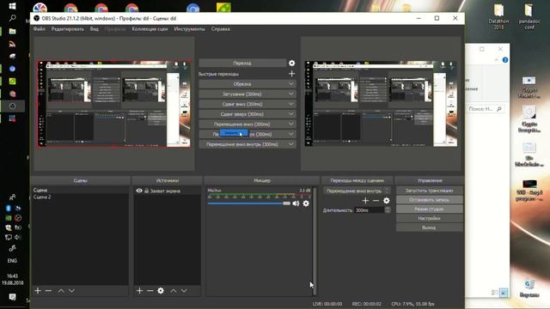Move the selected source down
This screenshot has height=309, width=550.
(x=184, y=291)
